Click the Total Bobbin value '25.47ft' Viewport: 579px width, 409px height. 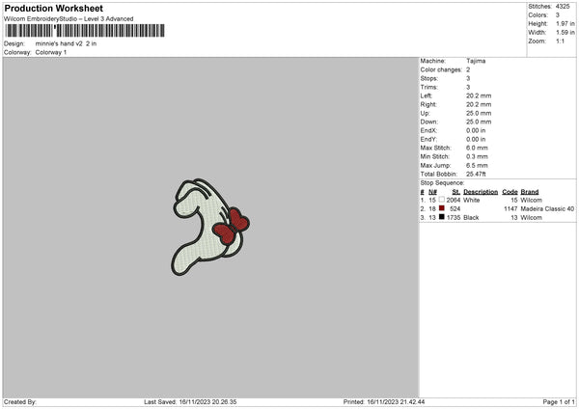tap(476, 174)
